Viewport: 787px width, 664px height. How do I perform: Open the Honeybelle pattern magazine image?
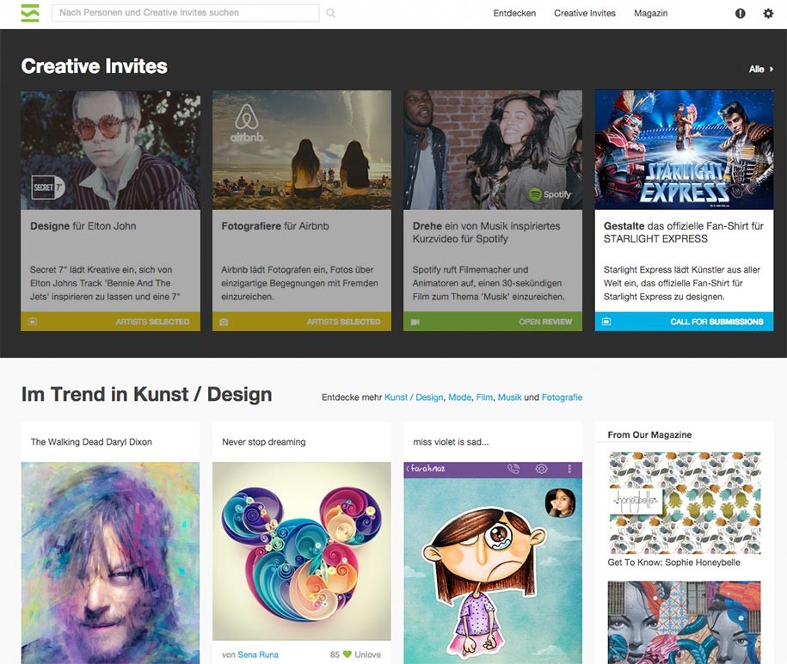point(684,503)
